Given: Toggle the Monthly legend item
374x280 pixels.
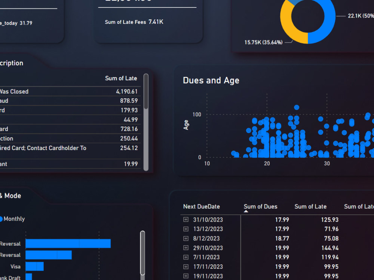Looking at the screenshot, I should click(x=14, y=219).
